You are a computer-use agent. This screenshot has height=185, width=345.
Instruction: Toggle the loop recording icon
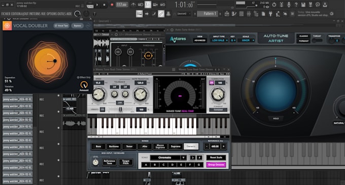162,5
